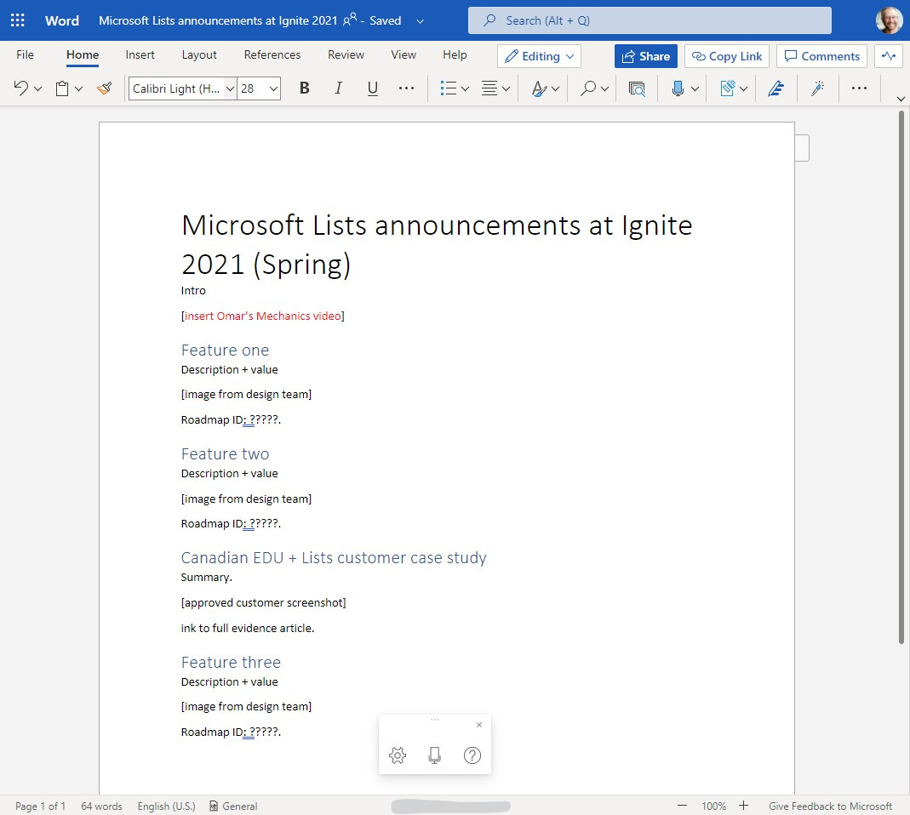
Task: Click the Styles icon
Action: [x=539, y=88]
